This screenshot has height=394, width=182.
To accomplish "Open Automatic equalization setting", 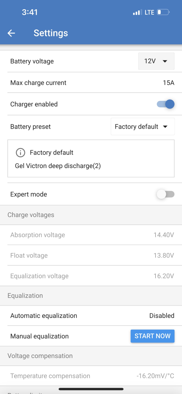I will click(91, 316).
